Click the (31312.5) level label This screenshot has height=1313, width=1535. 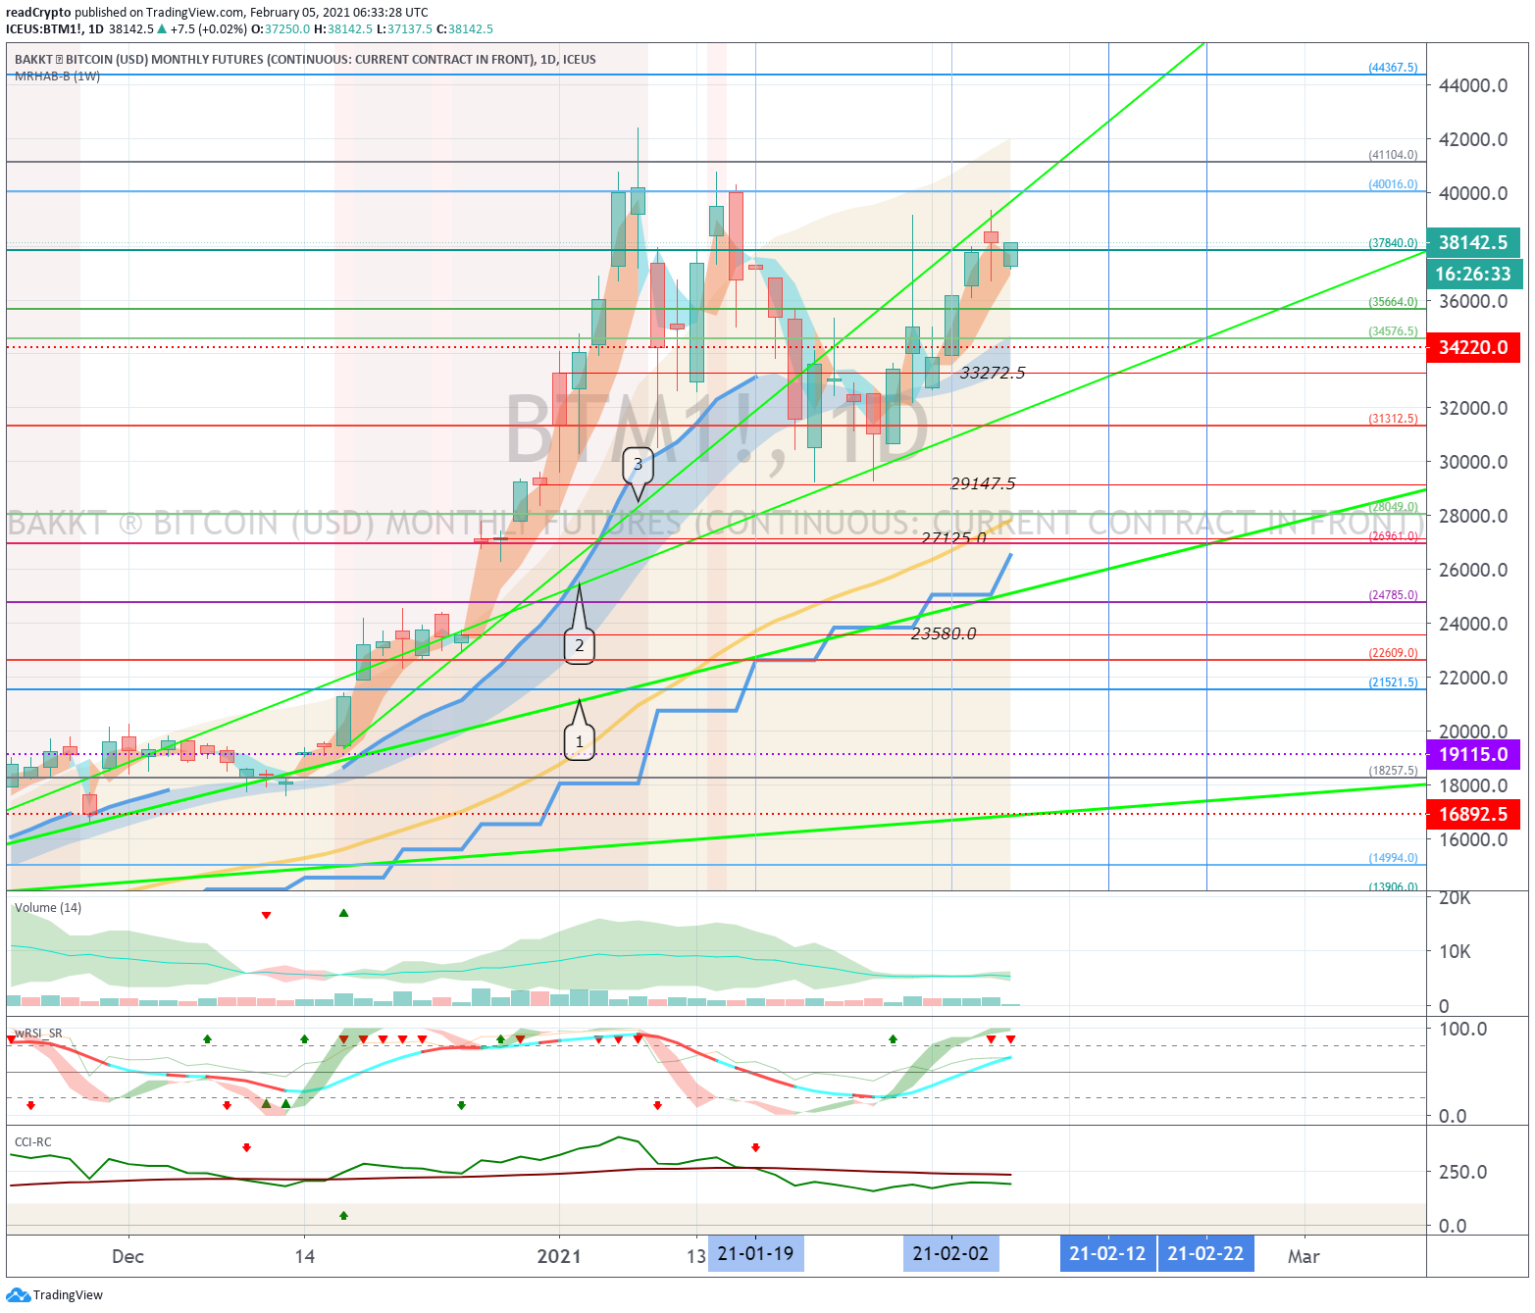click(x=1393, y=419)
